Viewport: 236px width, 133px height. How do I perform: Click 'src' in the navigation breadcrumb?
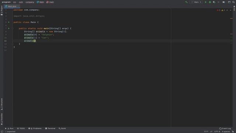pos(15,2)
